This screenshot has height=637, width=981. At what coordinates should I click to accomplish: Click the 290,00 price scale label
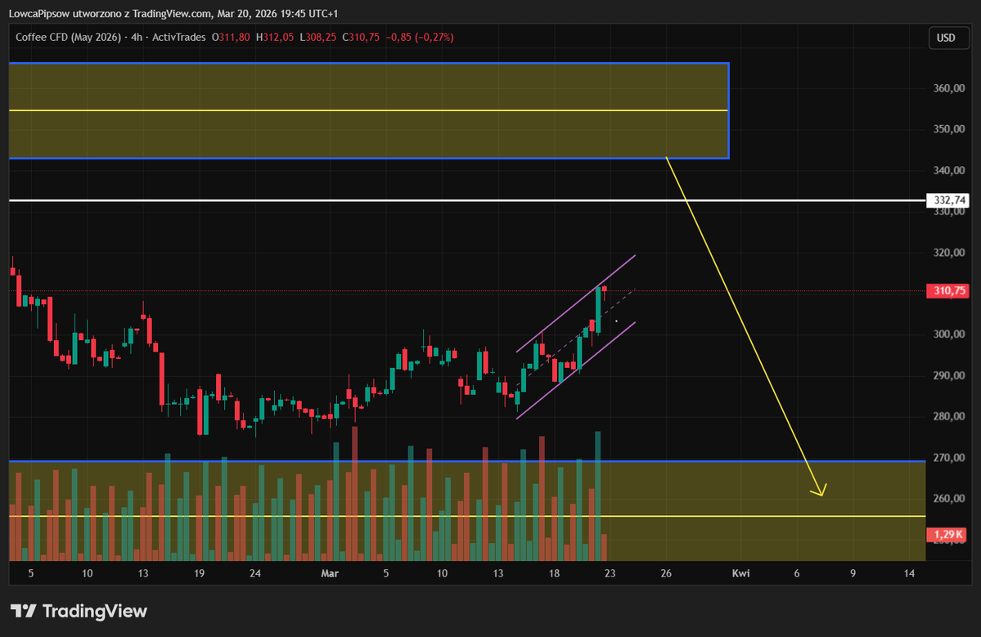949,375
